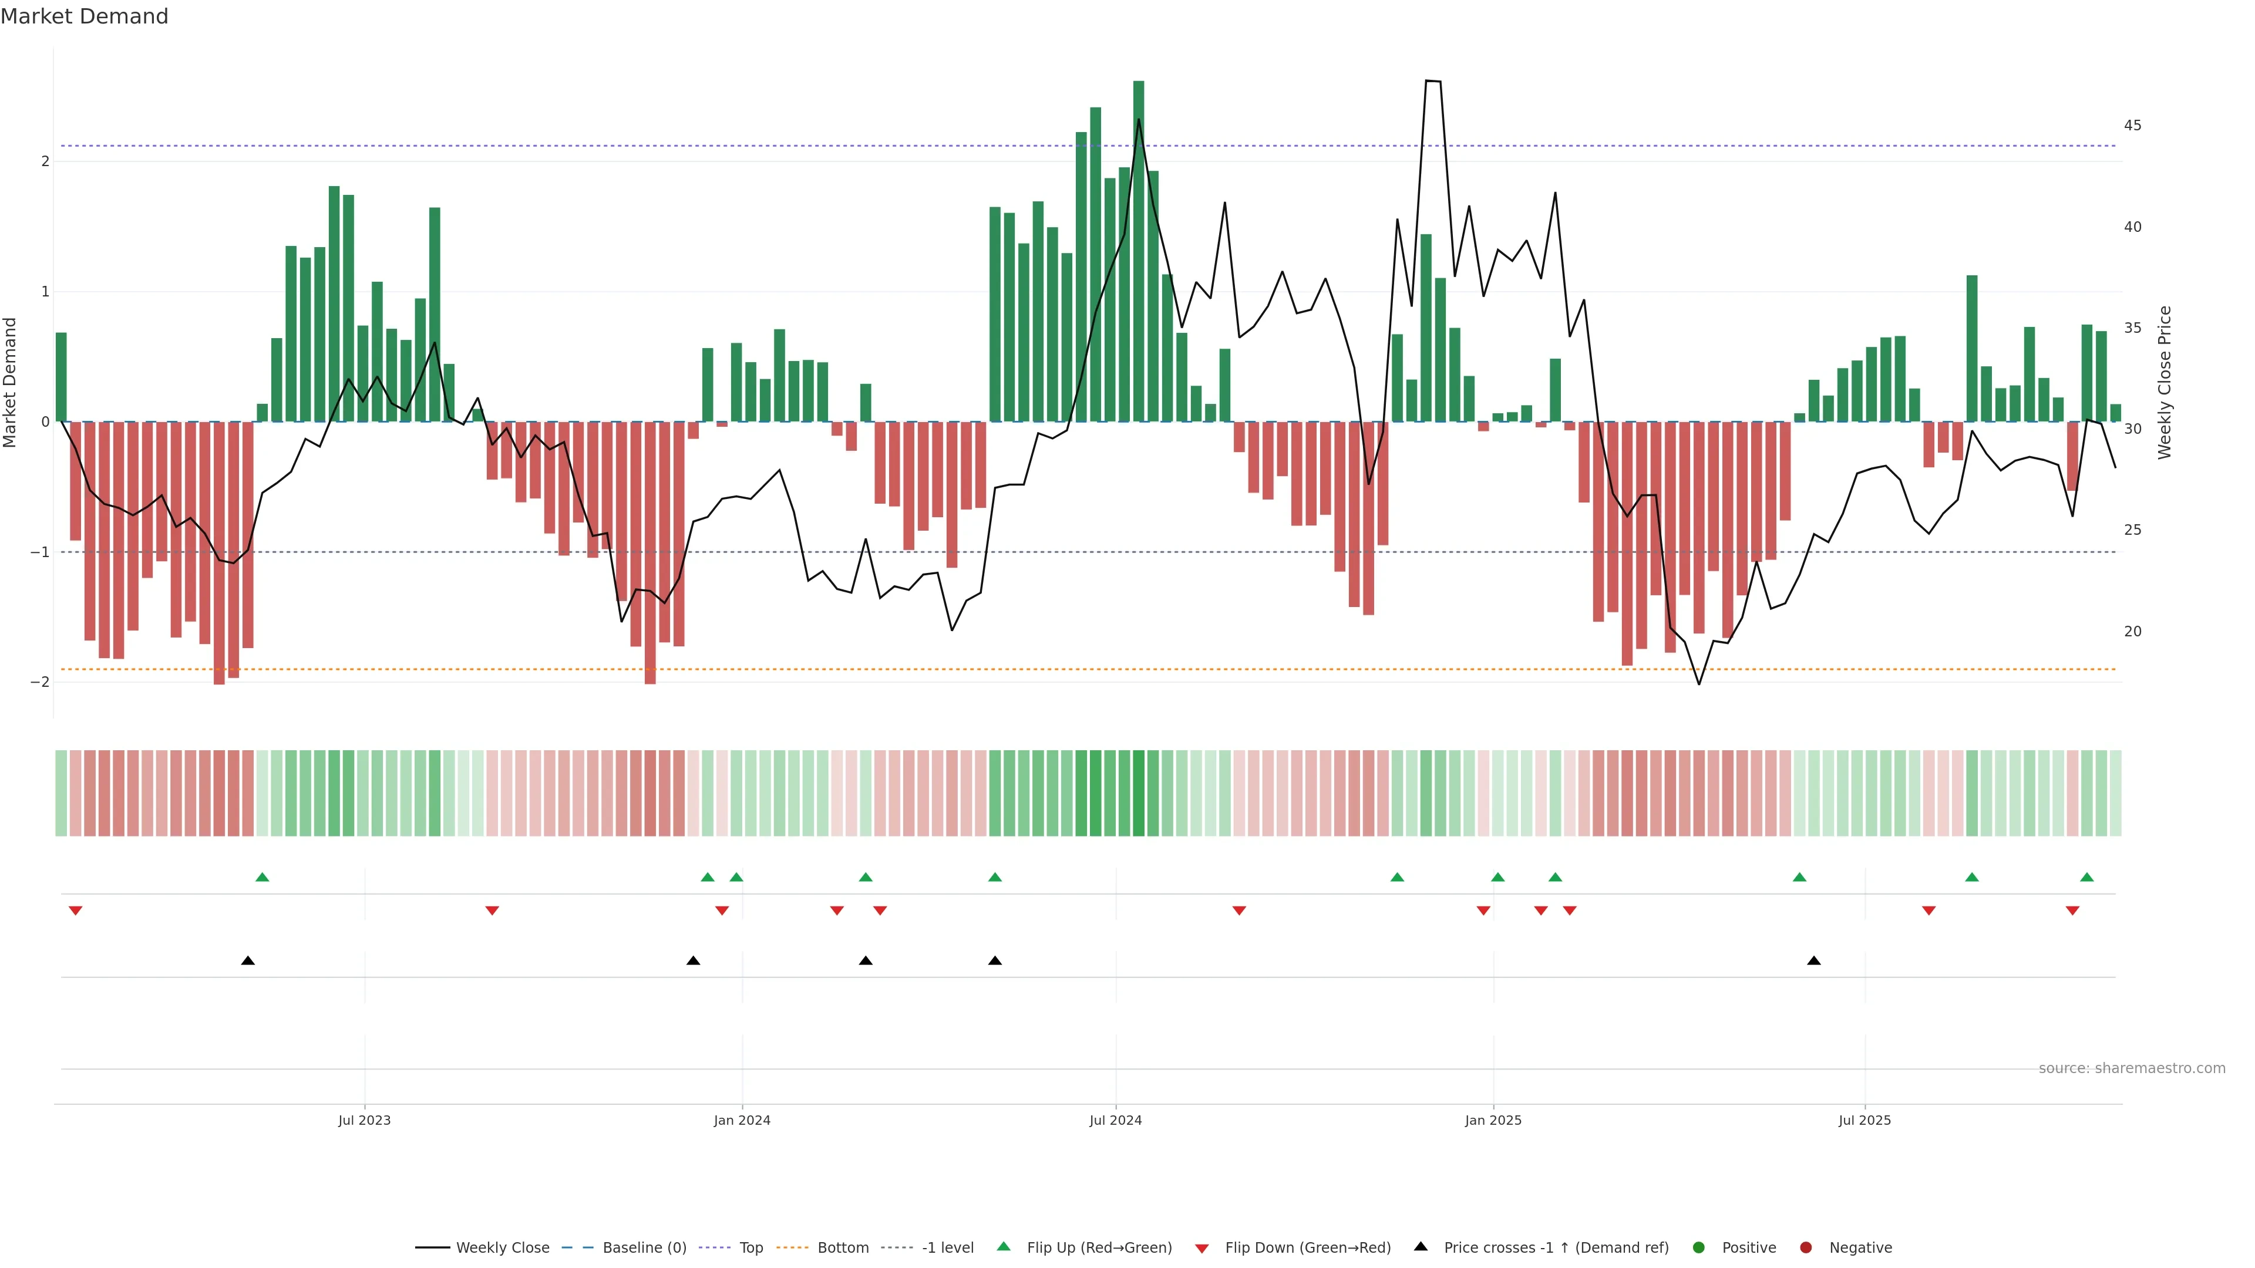Viewport: 2255px width, 1268px height.
Task: Click the green Flip Up legend triangle
Action: (1003, 1246)
